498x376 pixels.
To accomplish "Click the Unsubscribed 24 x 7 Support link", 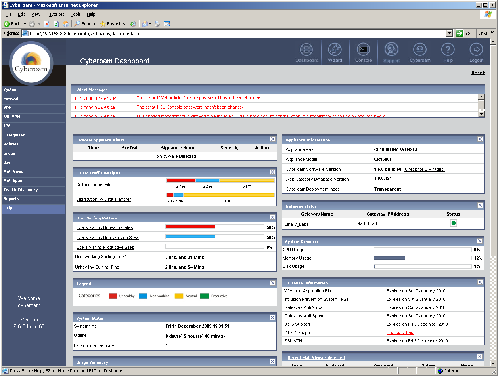I will click(x=400, y=332).
